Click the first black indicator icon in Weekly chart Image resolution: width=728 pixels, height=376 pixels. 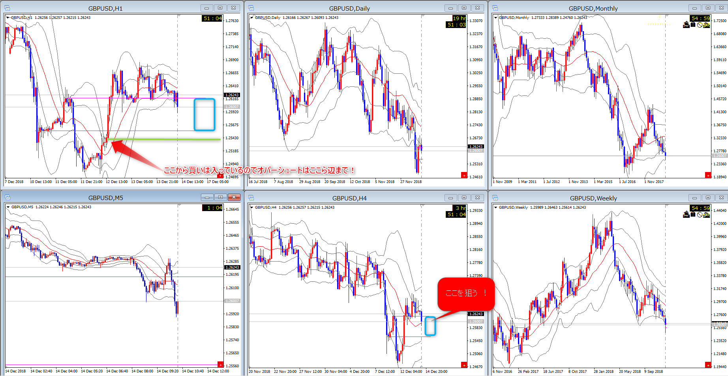686,214
